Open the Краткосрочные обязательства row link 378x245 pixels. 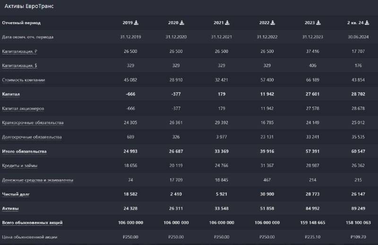[33, 123]
